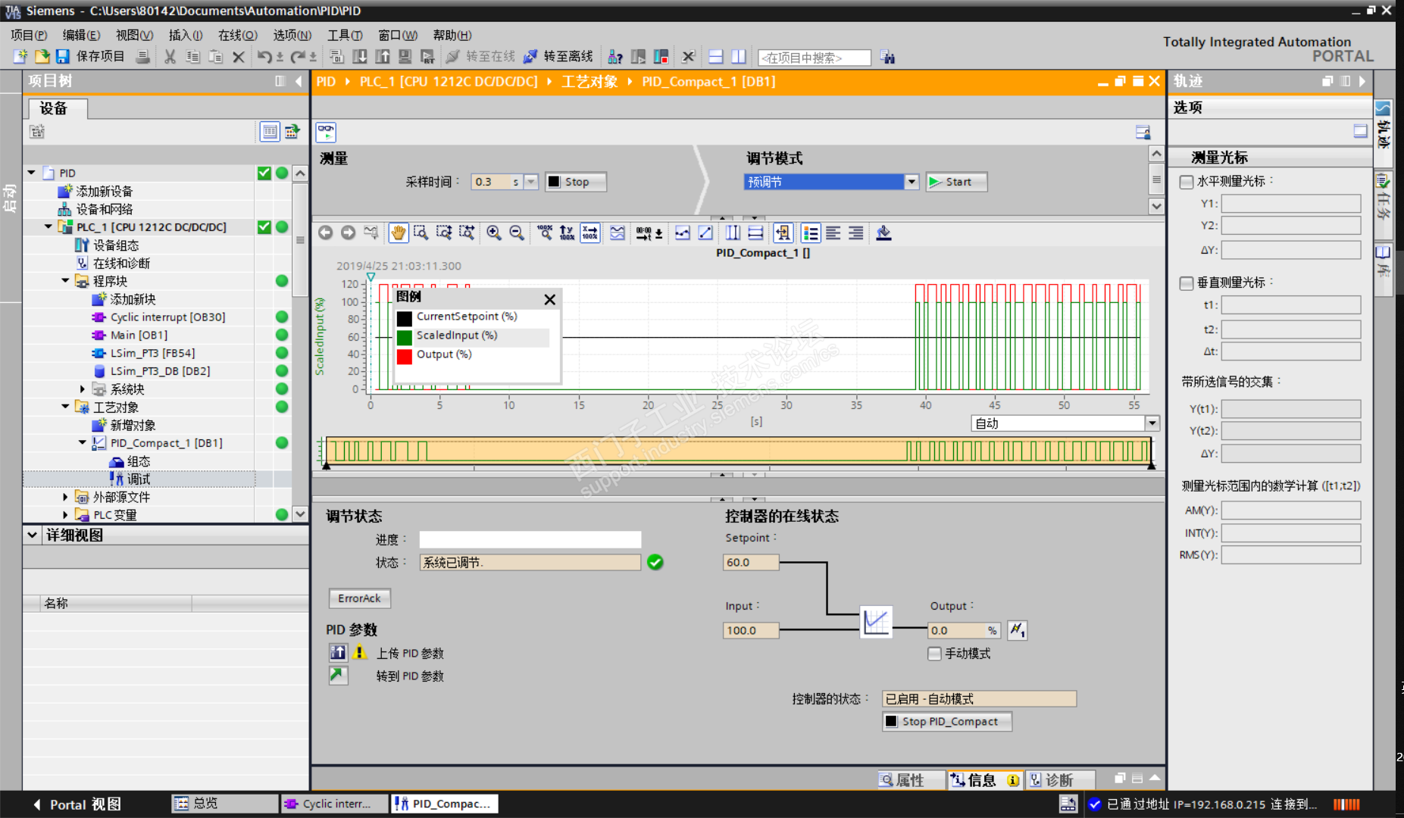Click the zoom in magnifier icon
Viewport: 1404px width, 818px height.
tap(494, 233)
